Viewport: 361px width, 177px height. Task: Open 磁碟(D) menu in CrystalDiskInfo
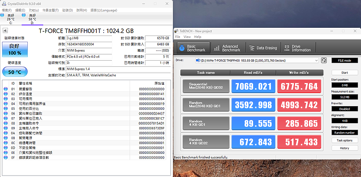tap(68, 10)
